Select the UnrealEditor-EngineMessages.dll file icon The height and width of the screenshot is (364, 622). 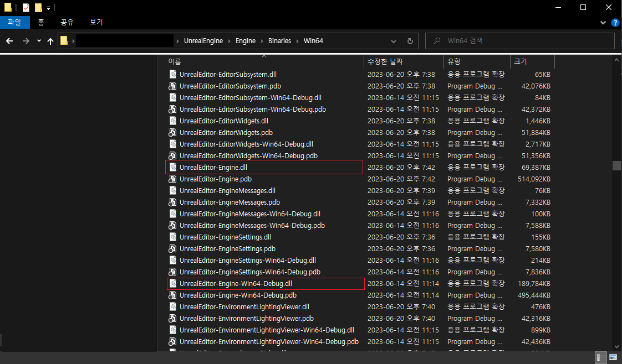coord(172,190)
